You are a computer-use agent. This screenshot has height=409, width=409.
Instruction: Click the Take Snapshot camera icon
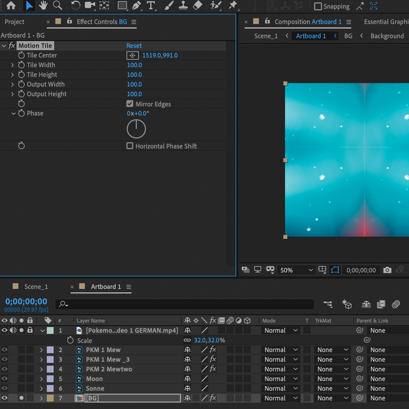[387, 270]
